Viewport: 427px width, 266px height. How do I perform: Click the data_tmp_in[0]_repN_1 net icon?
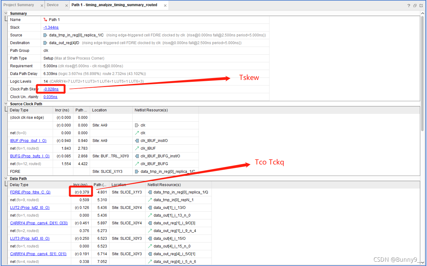[x=150, y=200]
